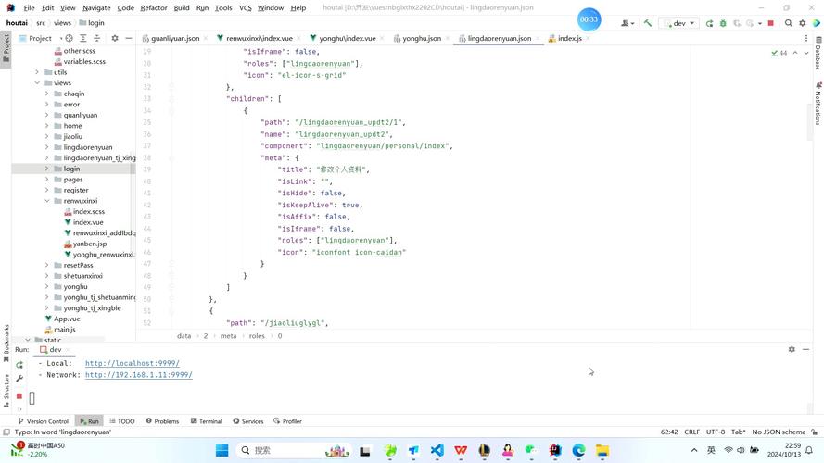Collapse the renwuxinxi folder
The width and height of the screenshot is (824, 463).
point(47,201)
